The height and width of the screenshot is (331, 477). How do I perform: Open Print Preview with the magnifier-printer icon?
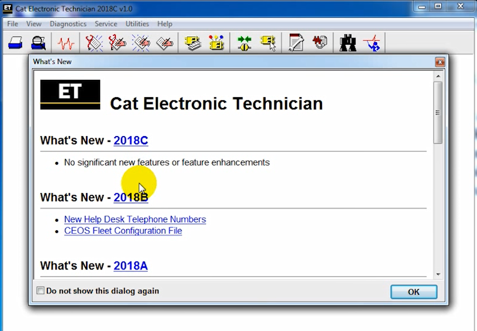[38, 43]
